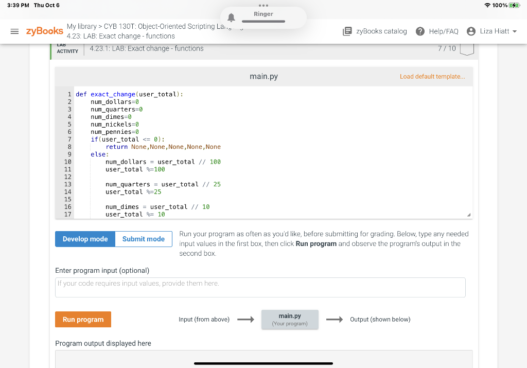
Task: Adjust the Ringer volume slider
Action: click(x=263, y=22)
